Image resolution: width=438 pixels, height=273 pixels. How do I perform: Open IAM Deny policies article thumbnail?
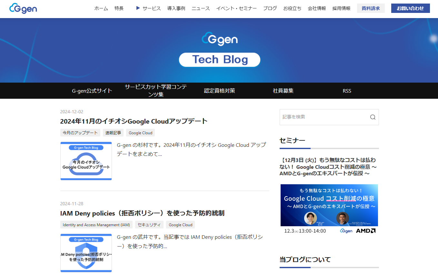[x=86, y=253]
